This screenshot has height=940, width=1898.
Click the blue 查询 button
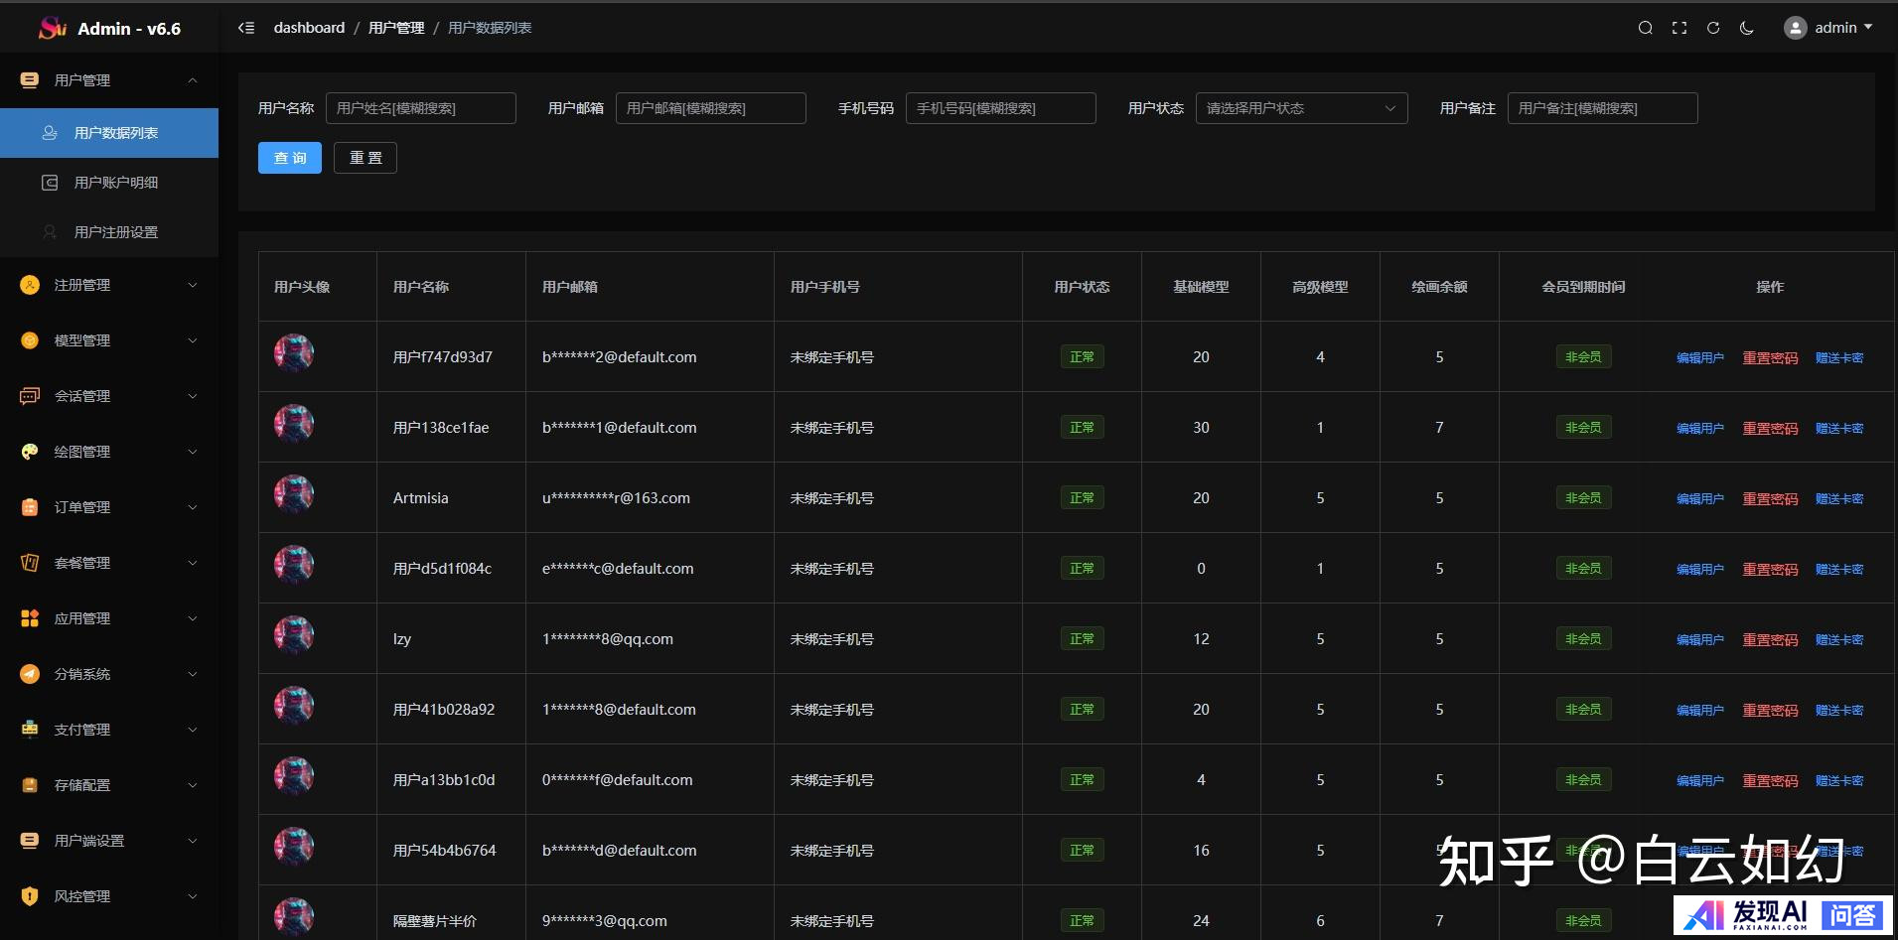point(290,158)
